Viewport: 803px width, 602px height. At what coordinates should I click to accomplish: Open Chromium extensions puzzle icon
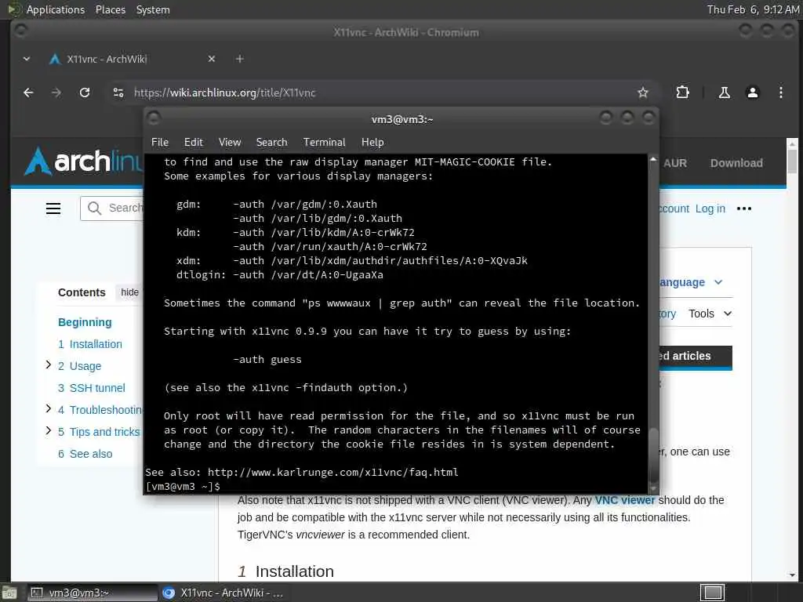pos(682,92)
